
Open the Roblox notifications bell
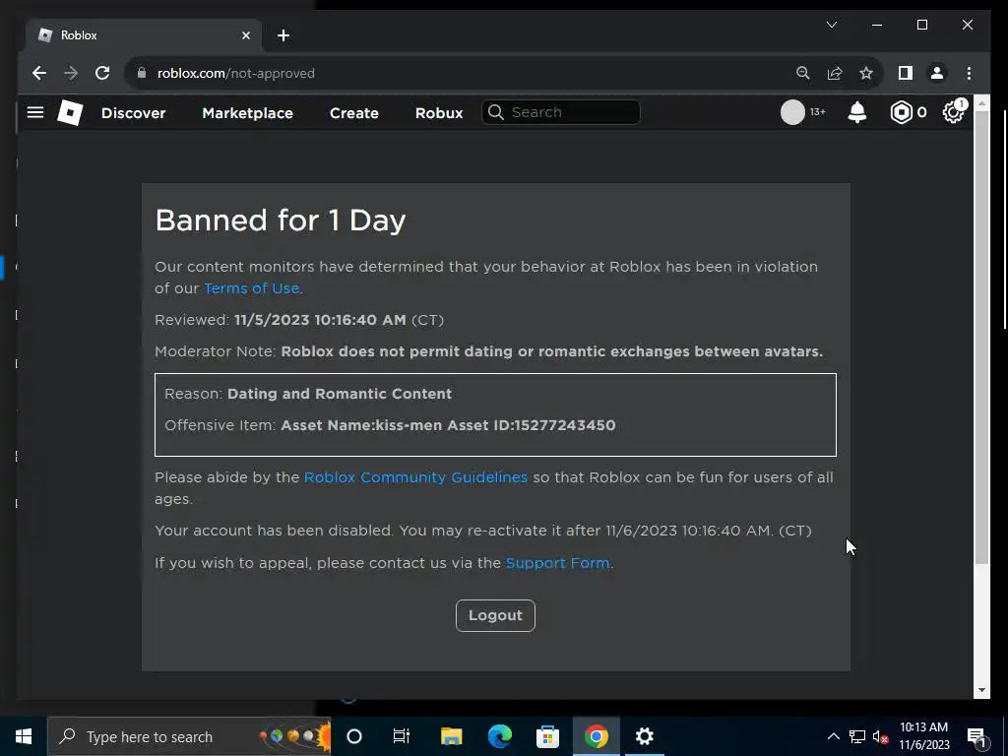tap(857, 112)
